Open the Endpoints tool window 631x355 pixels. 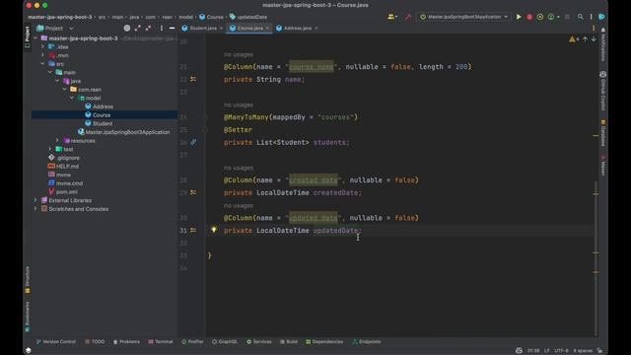(366, 342)
